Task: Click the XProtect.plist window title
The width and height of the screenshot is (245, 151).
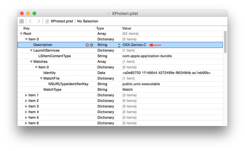Action: (125, 14)
